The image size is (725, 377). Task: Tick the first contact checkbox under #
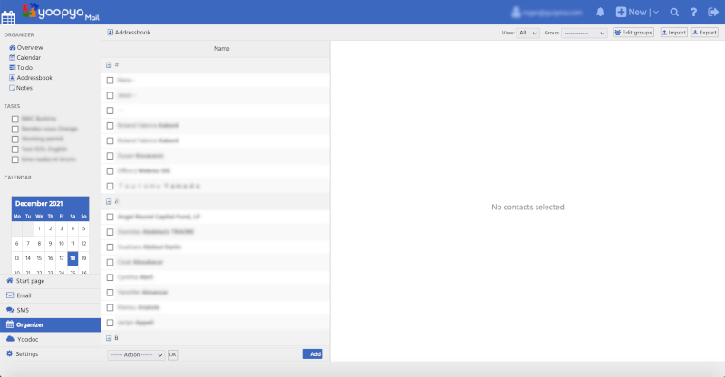pyautogui.click(x=110, y=81)
